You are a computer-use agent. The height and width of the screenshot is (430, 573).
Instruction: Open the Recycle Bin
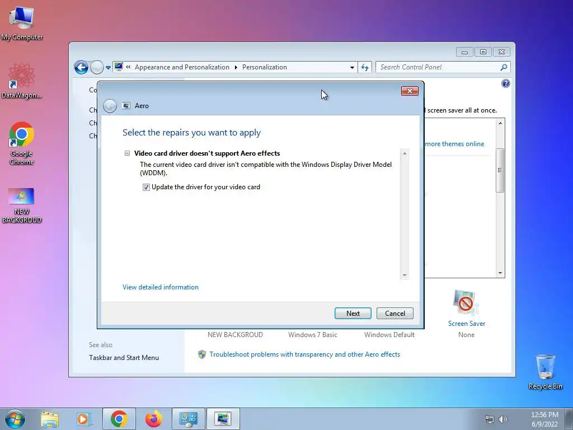coord(545,372)
